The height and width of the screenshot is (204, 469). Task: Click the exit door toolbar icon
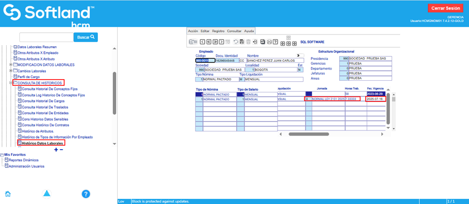click(255, 42)
